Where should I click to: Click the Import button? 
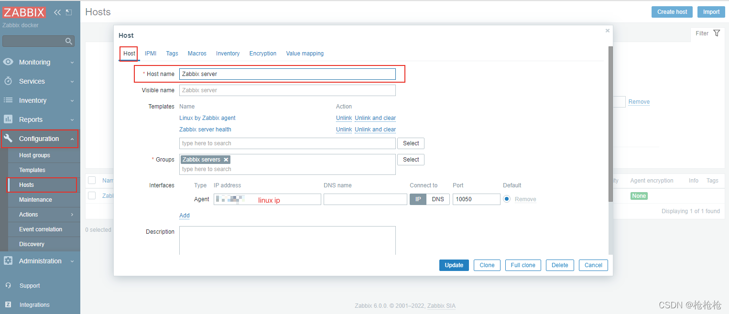tap(711, 12)
